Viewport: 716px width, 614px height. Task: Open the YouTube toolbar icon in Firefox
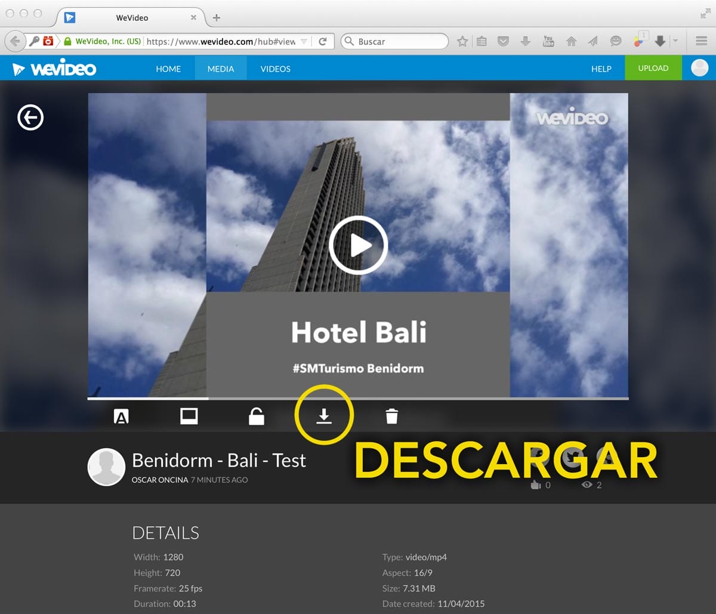[x=548, y=41]
